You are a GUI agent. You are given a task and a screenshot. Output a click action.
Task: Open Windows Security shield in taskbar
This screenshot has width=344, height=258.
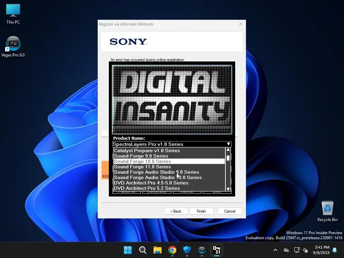(187, 250)
